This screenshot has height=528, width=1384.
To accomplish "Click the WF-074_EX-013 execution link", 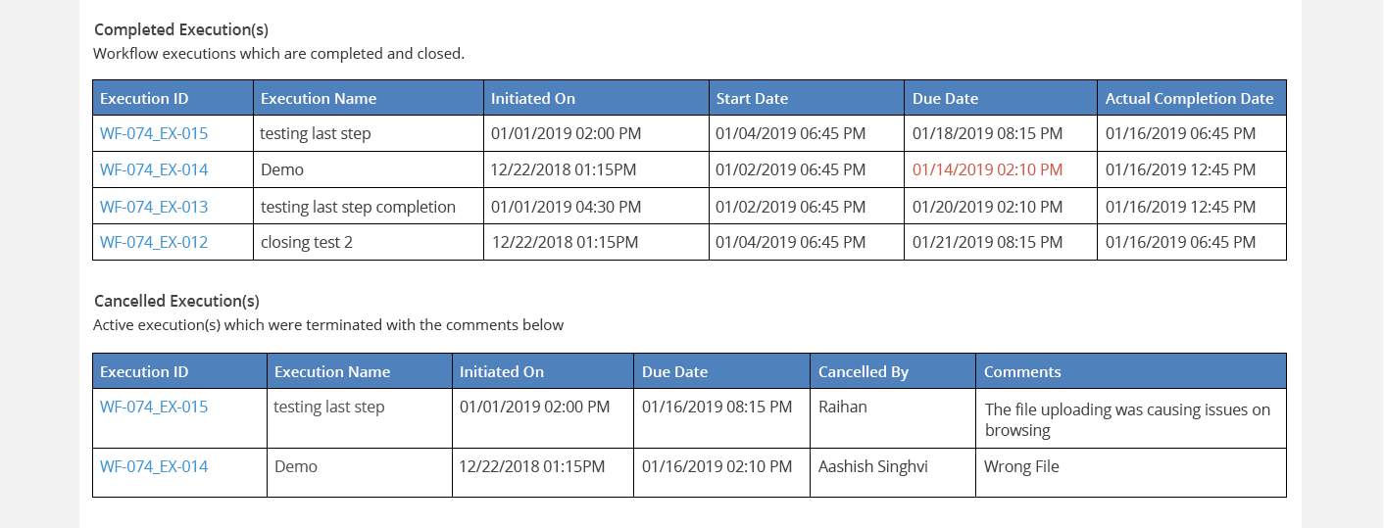I will pyautogui.click(x=154, y=207).
